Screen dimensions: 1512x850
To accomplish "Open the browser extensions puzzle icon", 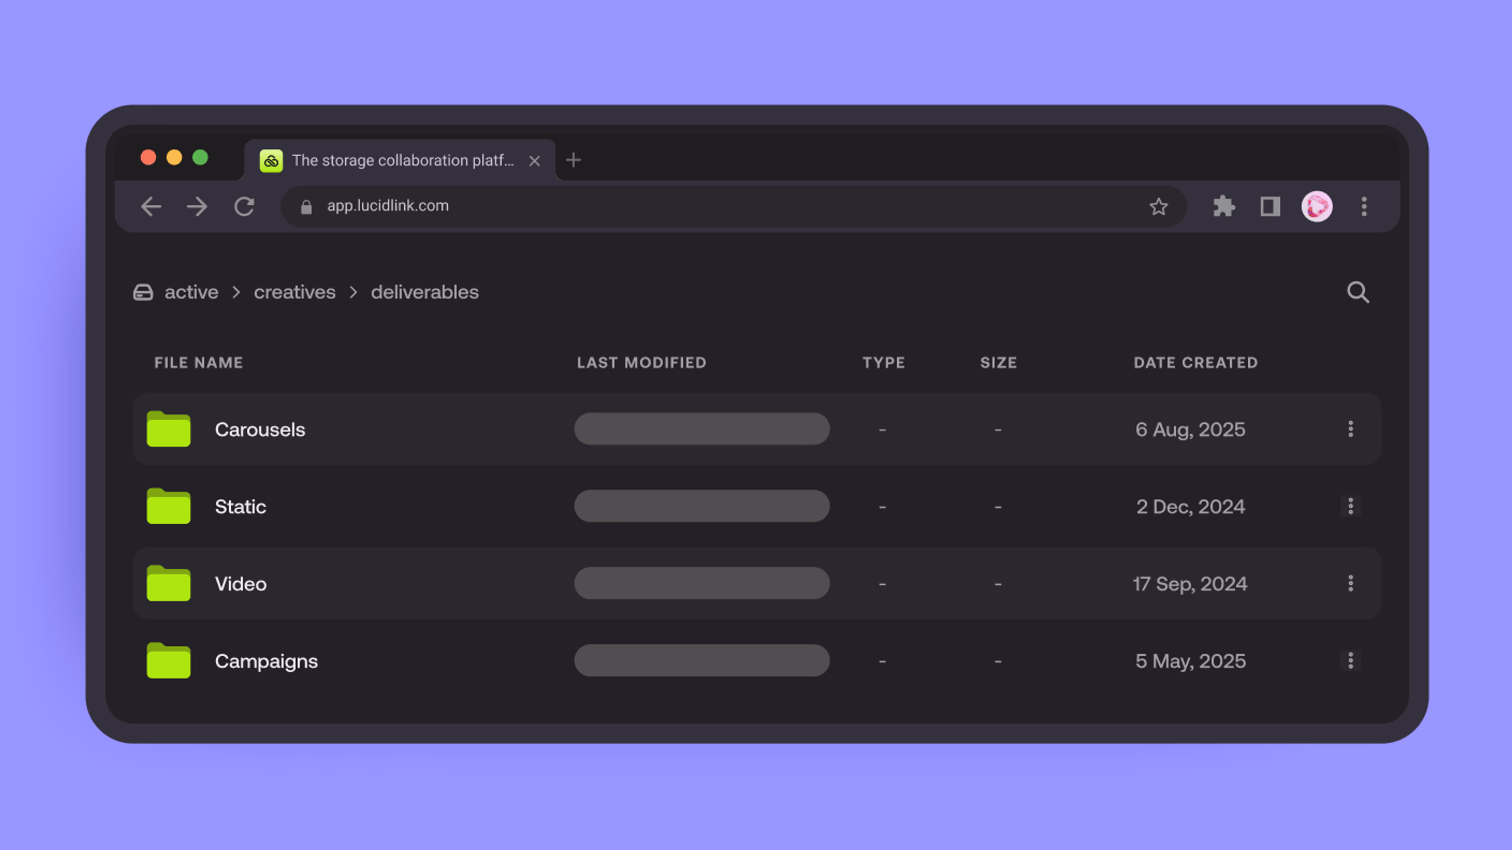I will (1224, 207).
